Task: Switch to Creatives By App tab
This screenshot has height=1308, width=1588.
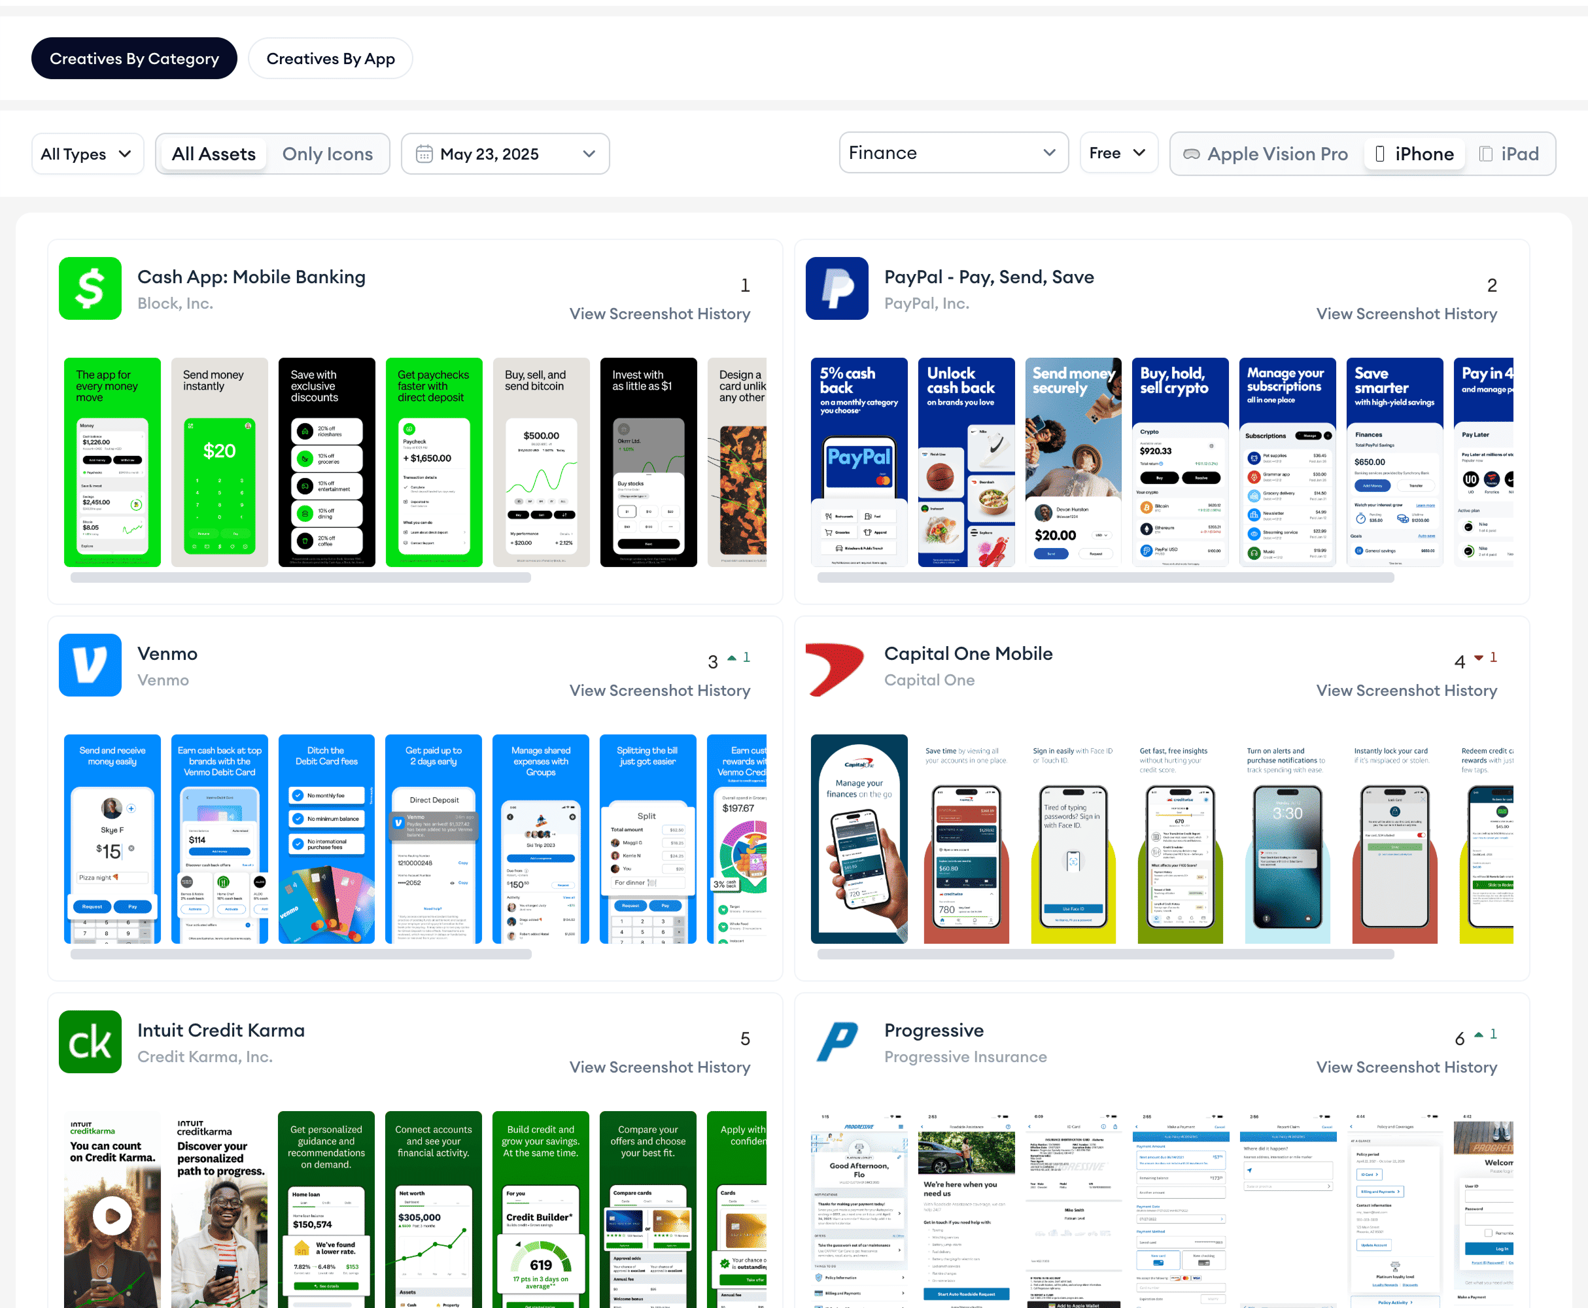Action: (330, 59)
